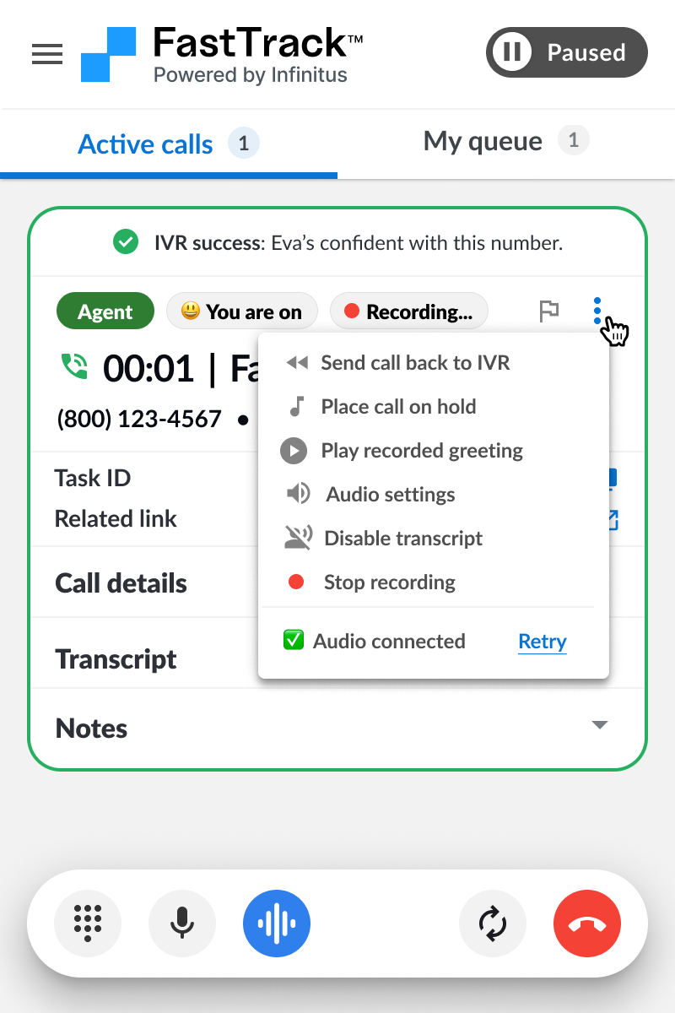Click the music note hold icon
The image size is (675, 1013).
click(296, 407)
